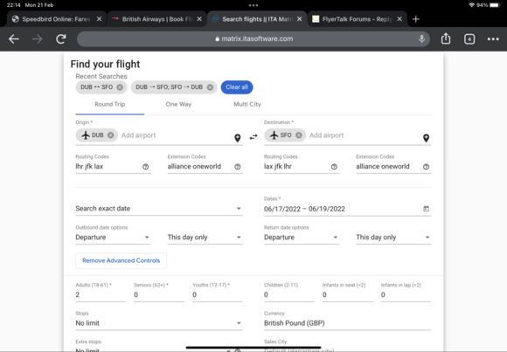507x352 pixels.
Task: Close the Speedbird Online tab
Action: tap(100, 19)
